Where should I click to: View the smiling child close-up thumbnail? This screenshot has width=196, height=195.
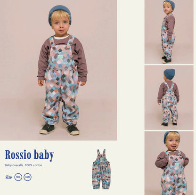(169, 163)
